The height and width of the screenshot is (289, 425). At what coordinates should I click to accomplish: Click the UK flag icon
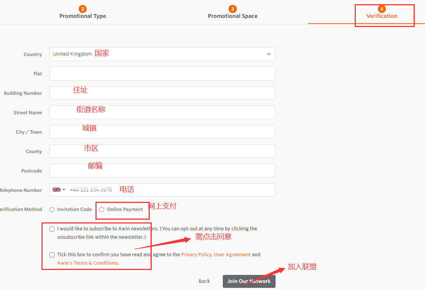pos(57,190)
